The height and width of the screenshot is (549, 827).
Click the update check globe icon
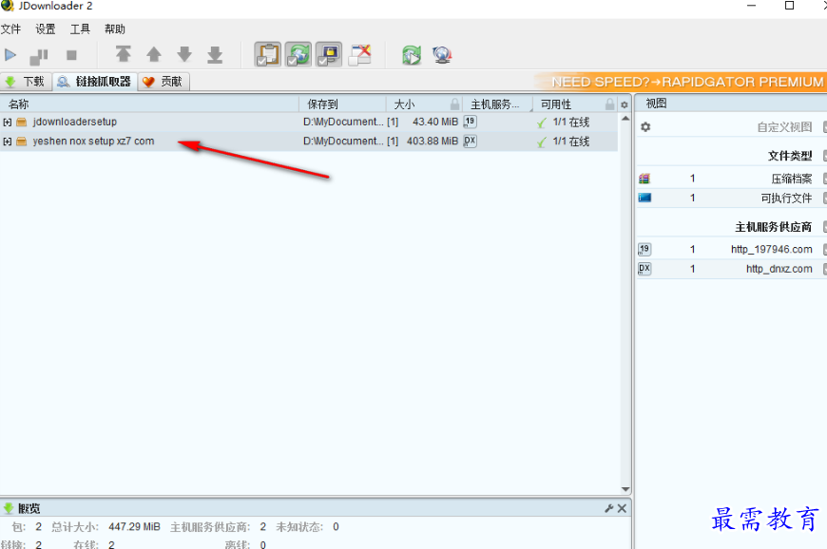[x=442, y=55]
